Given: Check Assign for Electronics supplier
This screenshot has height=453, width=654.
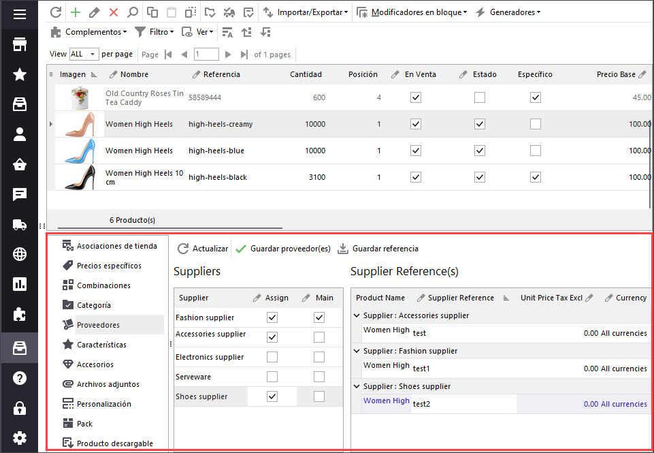Looking at the screenshot, I should (272, 357).
